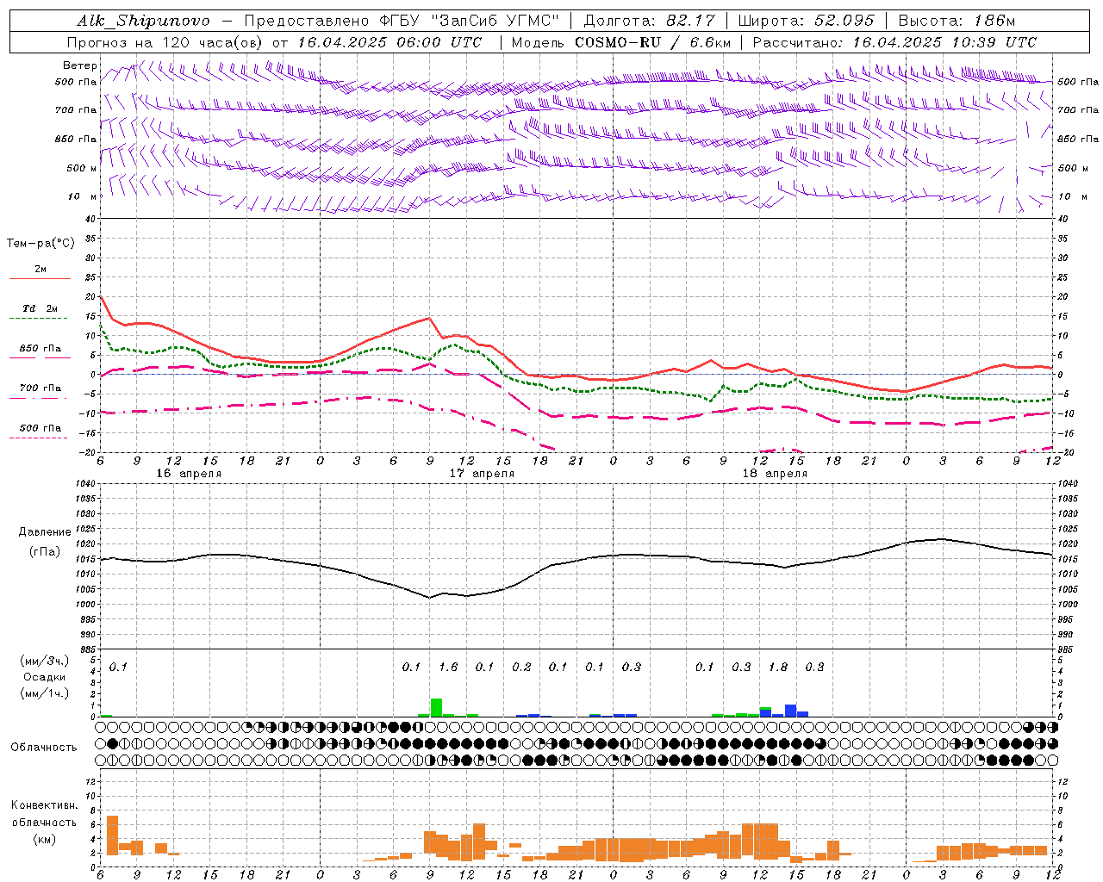Screen dimensions: 1103x882
Task: Click the model label COSMO-RU / 6.6км
Action: (x=652, y=42)
